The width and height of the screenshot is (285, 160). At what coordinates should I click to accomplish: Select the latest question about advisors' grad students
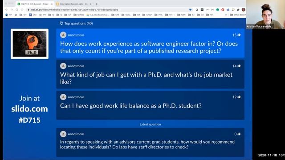tap(151, 142)
